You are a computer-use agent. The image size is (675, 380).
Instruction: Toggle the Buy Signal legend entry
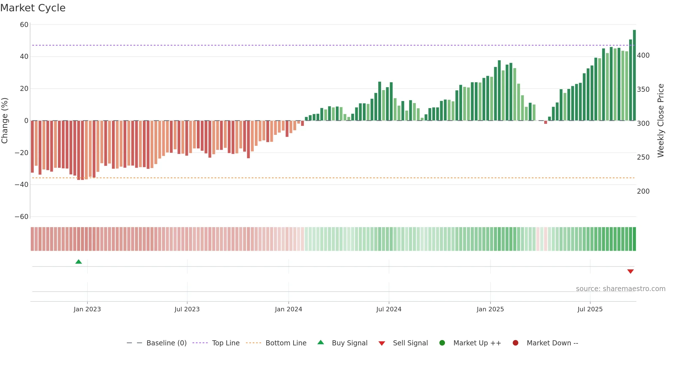coord(342,343)
